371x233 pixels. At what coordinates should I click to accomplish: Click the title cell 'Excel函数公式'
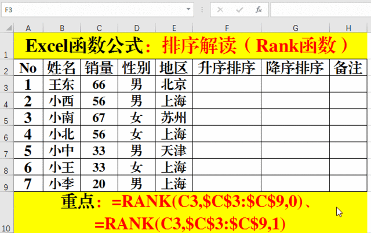pyautogui.click(x=191, y=46)
